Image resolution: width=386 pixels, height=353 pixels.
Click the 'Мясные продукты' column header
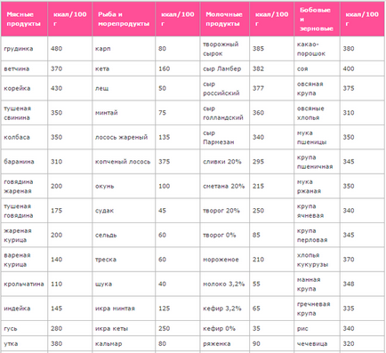click(x=24, y=20)
